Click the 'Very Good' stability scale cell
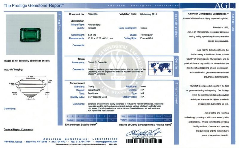Image resolution: width=239 pixels, height=148 pixels. pyautogui.click(x=80, y=120)
